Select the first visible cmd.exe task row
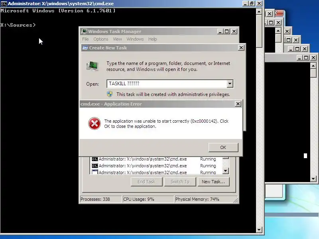Screen dimensions: 319x239 coord(156,159)
